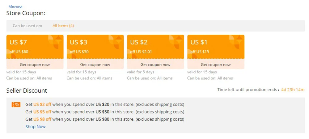Click the decorative pattern on US $7 coupon
This screenshot has width=309, height=139.
pos(56,42)
